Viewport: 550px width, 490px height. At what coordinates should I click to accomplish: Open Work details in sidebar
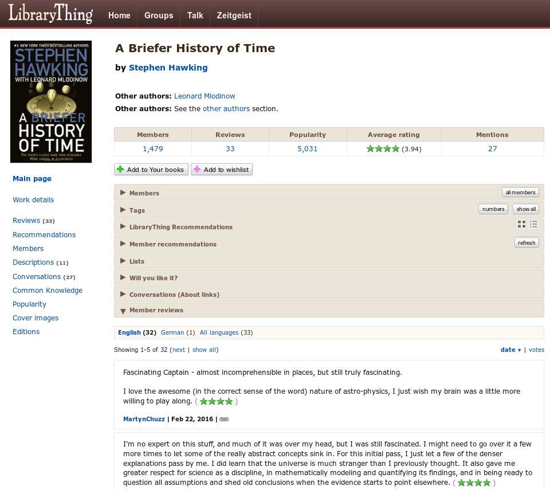(33, 199)
